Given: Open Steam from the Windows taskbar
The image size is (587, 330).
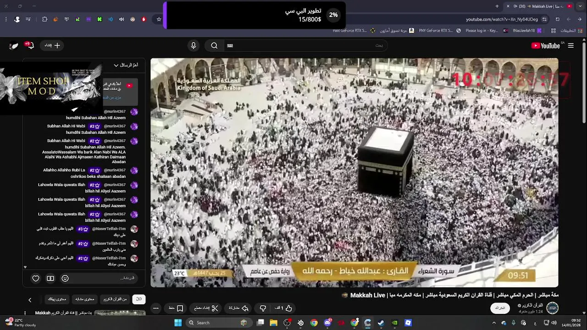Looking at the screenshot, I should coord(381,323).
